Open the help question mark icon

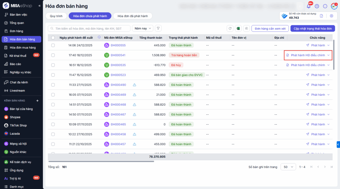[317, 6]
